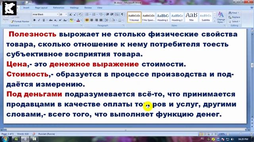254x142 pixels.
Task: Open the Insert tab
Action: point(26,7)
